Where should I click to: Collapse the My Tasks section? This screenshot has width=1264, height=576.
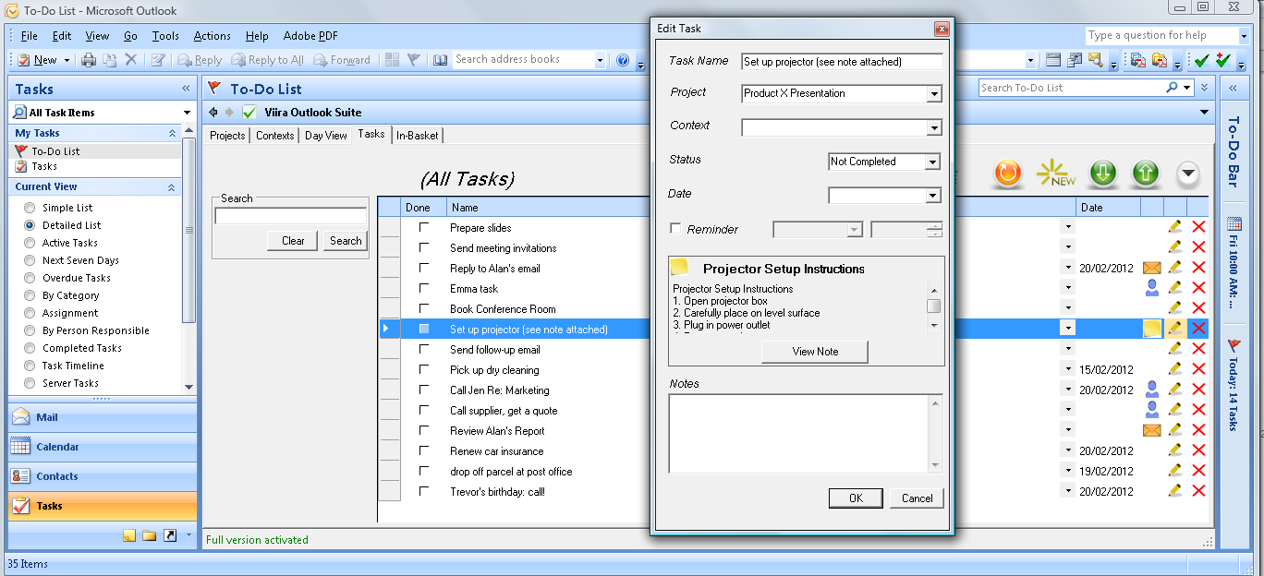pos(172,133)
